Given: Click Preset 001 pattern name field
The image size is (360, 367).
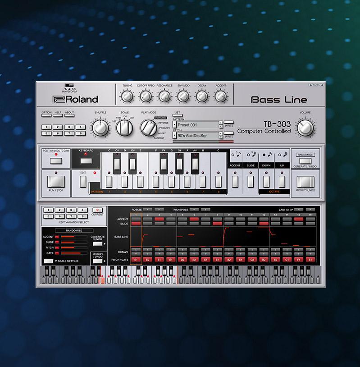Looking at the screenshot, I should [x=198, y=125].
